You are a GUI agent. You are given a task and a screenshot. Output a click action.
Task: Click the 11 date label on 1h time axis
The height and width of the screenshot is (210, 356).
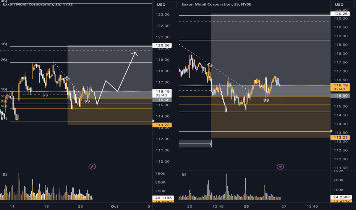pos(12,206)
